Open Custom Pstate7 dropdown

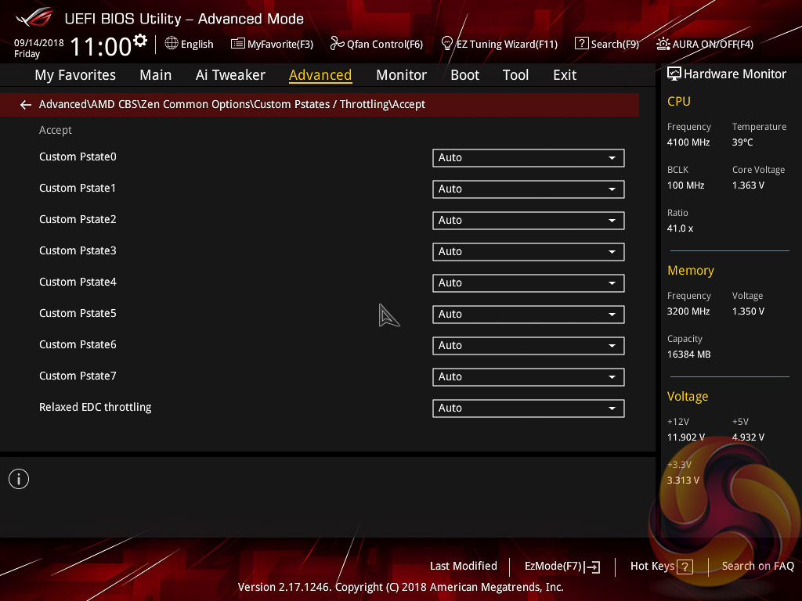[529, 376]
